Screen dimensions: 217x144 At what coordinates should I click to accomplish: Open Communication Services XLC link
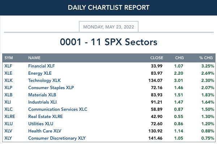[x=58, y=109]
